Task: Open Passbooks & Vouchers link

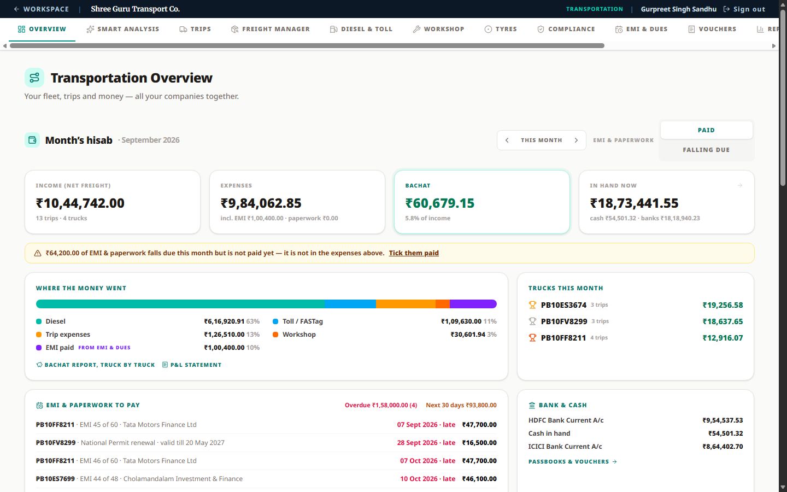Action: [x=573, y=461]
